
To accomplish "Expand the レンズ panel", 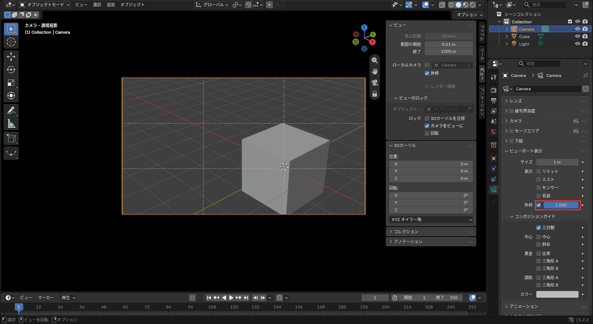I will pyautogui.click(x=545, y=101).
